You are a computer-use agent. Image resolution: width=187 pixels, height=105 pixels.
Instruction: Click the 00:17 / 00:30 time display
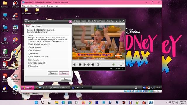[x=115, y=69]
